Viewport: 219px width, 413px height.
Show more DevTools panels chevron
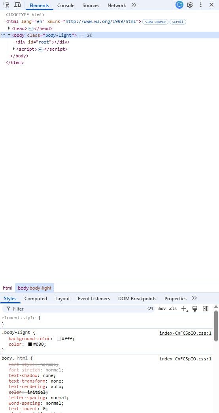coord(134,5)
